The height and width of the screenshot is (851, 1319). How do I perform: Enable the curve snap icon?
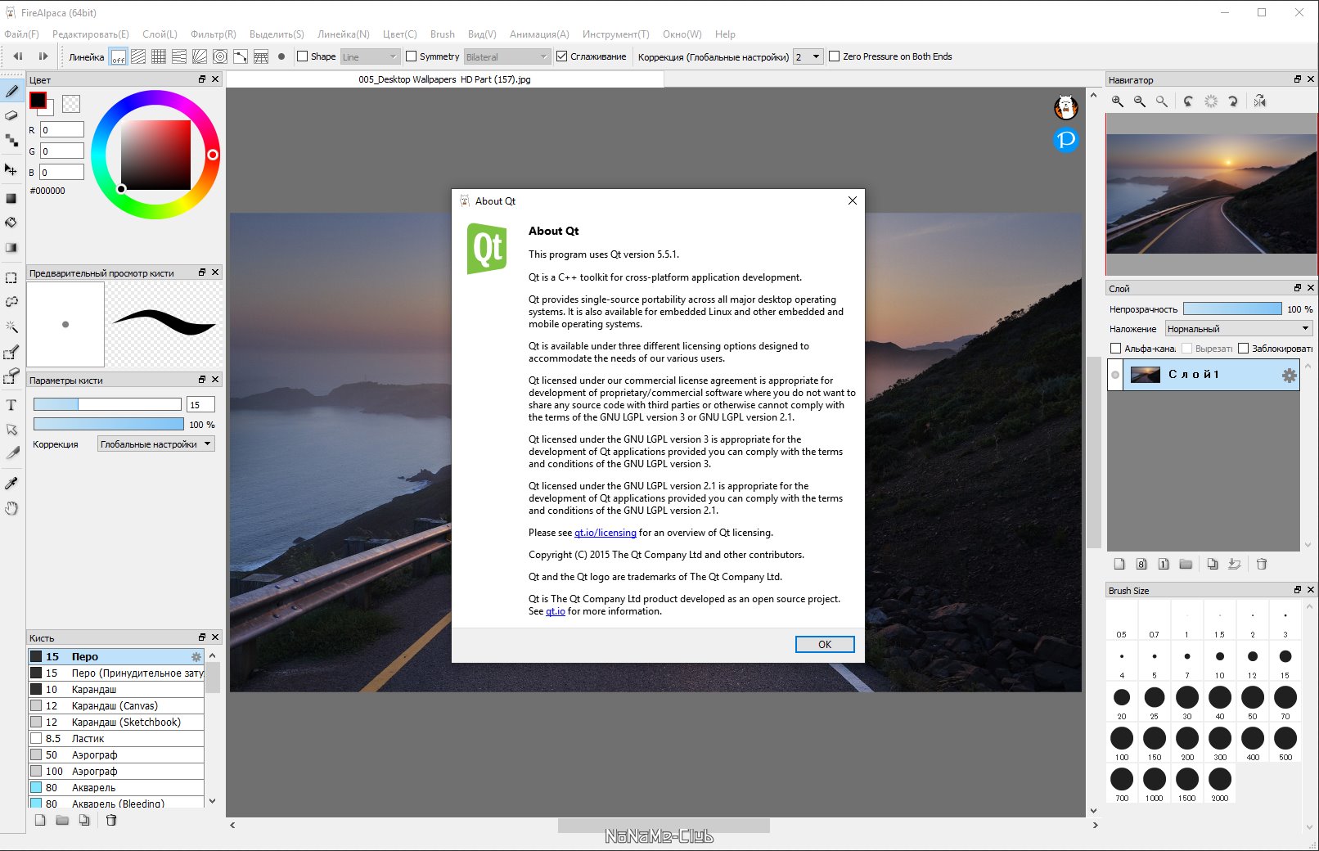pyautogui.click(x=241, y=56)
